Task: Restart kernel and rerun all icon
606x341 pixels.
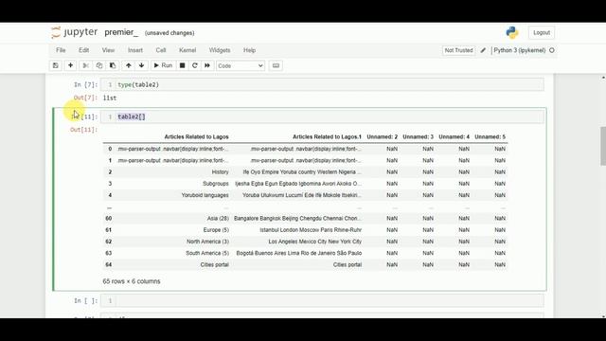Action: point(207,65)
